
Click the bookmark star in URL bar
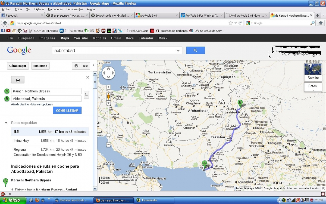[x=231, y=23]
